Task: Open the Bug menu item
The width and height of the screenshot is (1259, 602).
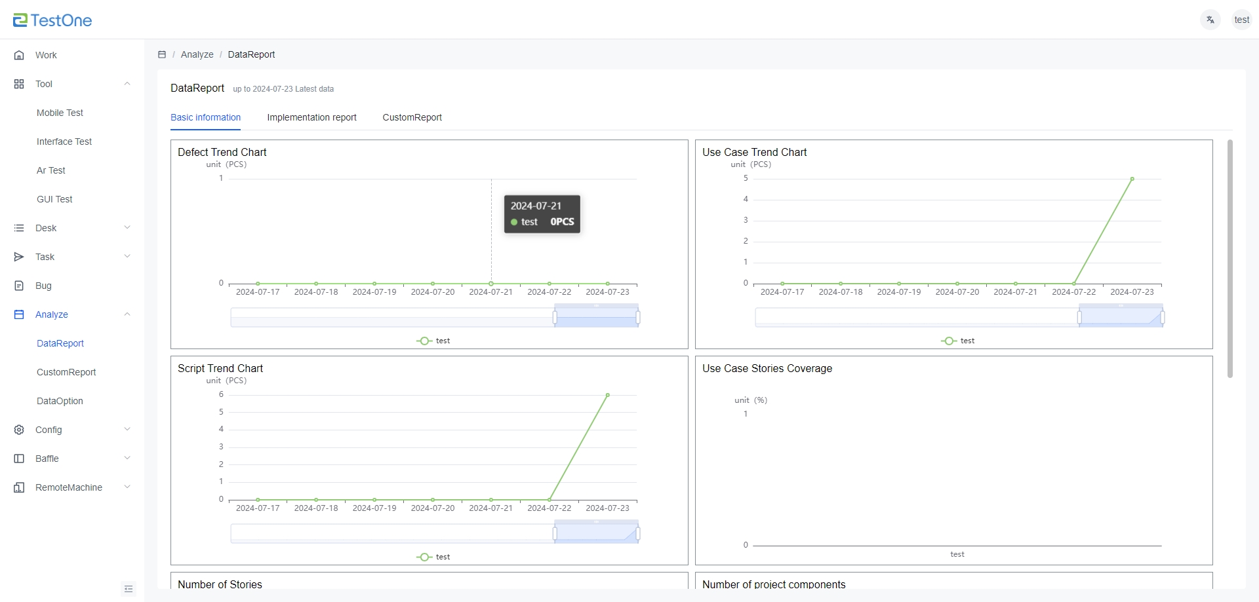Action: (72, 286)
